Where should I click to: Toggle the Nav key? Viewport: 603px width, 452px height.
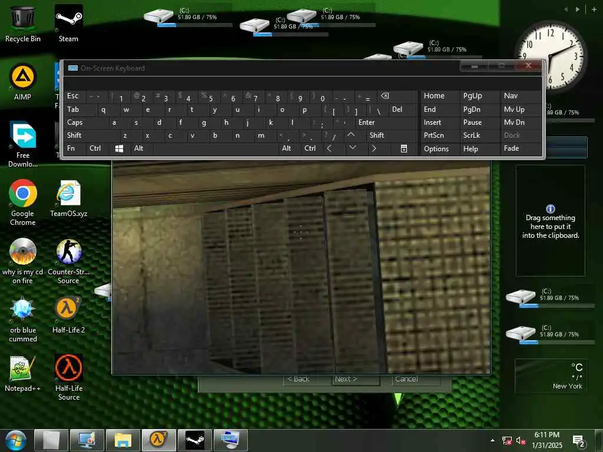tap(521, 96)
